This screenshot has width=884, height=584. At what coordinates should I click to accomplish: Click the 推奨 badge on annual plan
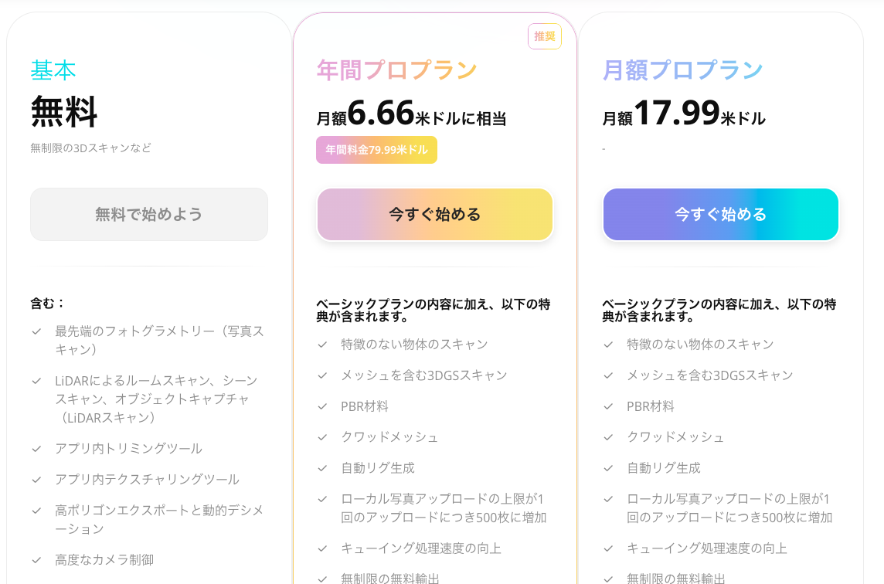tap(545, 36)
